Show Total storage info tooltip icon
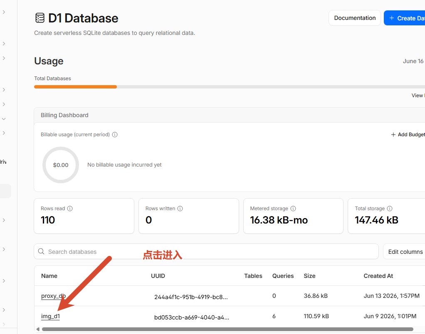Viewport: 425px width, 334px height. pyautogui.click(x=390, y=209)
